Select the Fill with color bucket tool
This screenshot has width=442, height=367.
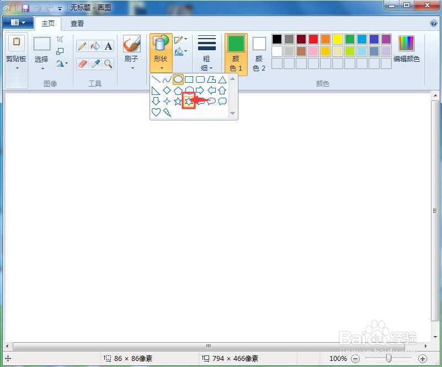pyautogui.click(x=95, y=46)
